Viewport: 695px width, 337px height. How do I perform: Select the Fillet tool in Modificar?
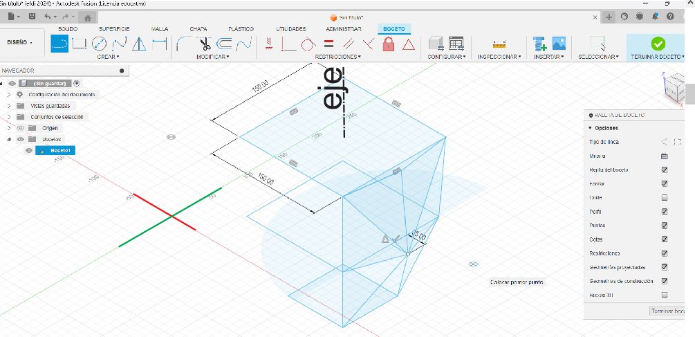(183, 44)
